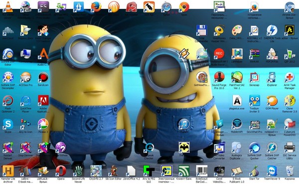Open Sib Icon Editor shortcut
The image size is (299, 186).
[114, 171]
